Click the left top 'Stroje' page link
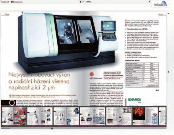 (7, 14)
